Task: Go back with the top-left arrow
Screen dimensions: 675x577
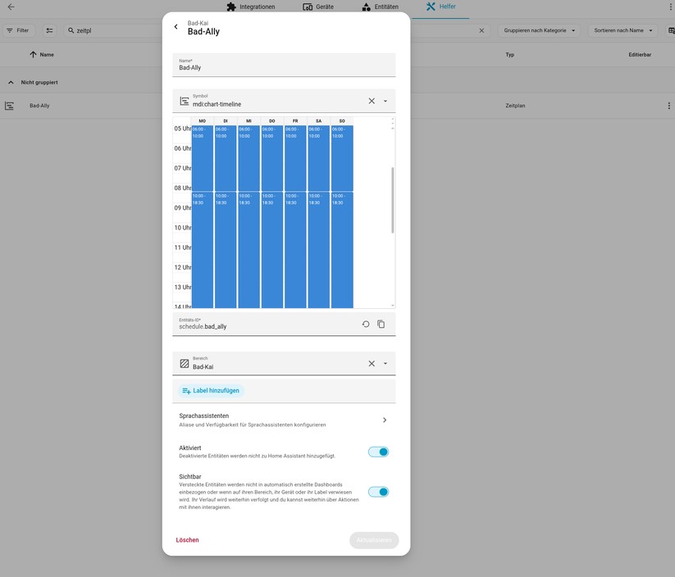Action: (x=11, y=7)
